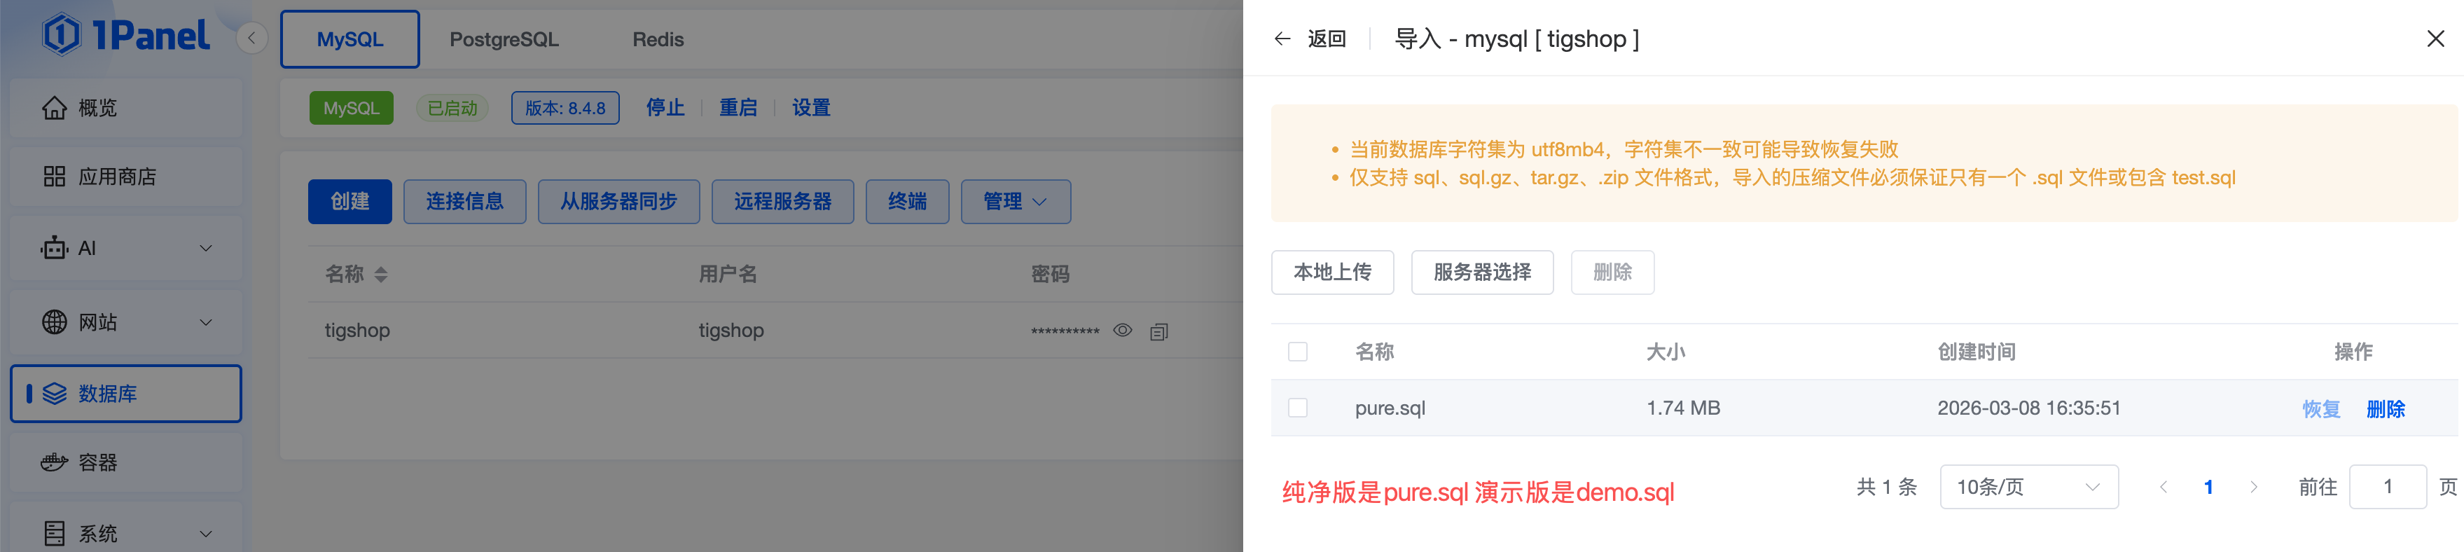
Task: Switch to the Redis tab
Action: coord(658,40)
